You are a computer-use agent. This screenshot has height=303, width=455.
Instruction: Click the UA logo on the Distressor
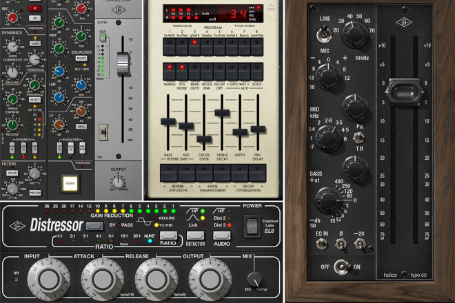pyautogui.click(x=17, y=226)
